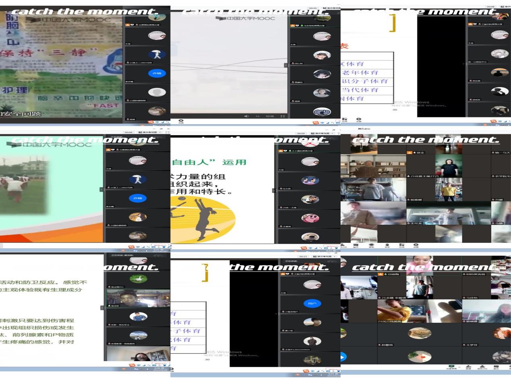This screenshot has width=511, height=378.
Task: Select the blue 用户 avatar participant tile
Action: [312, 303]
